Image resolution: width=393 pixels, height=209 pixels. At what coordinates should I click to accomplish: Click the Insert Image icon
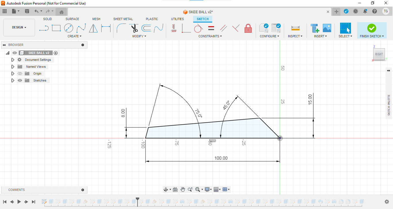327,28
